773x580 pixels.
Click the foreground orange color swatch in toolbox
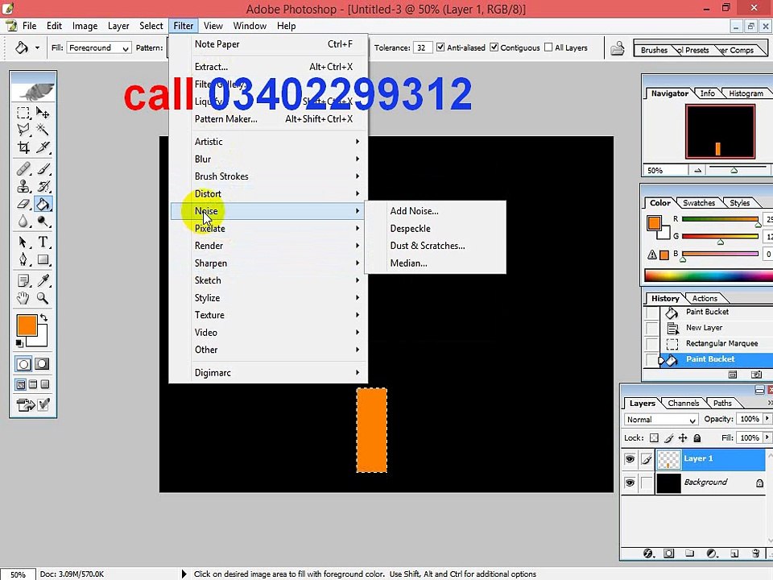27,325
